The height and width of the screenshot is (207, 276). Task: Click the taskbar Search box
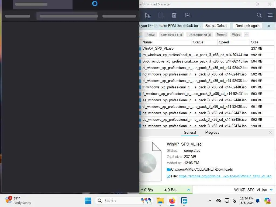point(125,201)
